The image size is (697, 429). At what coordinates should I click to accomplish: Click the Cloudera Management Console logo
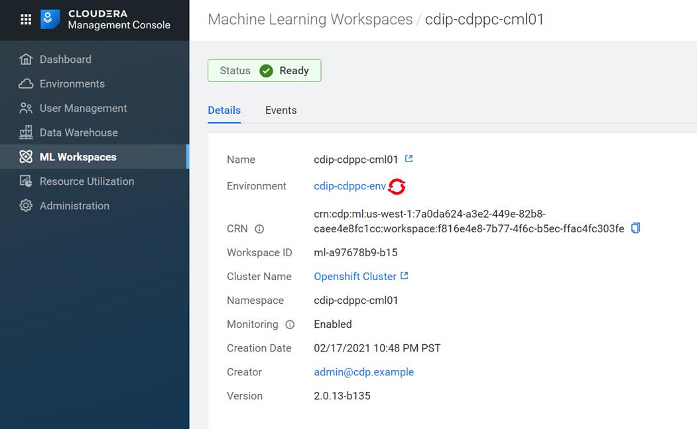point(105,19)
